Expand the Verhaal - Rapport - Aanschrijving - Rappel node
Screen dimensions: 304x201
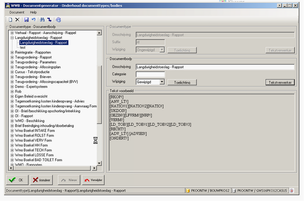pos(12,33)
